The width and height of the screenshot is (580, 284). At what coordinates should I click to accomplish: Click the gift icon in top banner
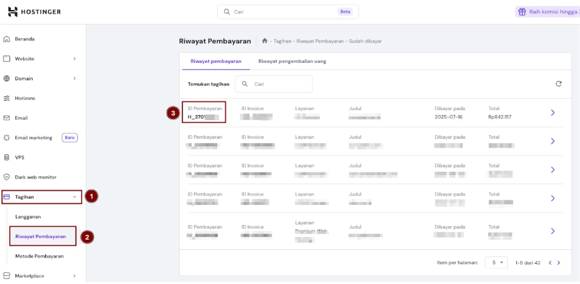[522, 12]
